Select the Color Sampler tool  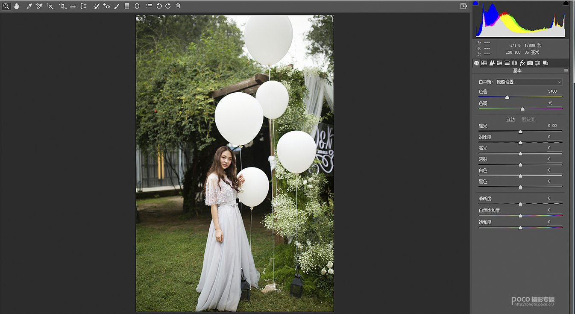coord(39,6)
